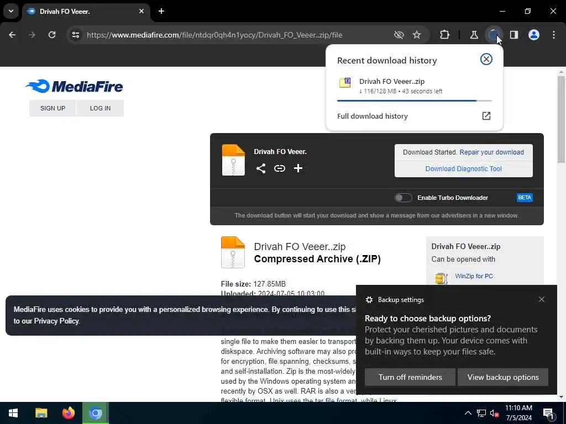This screenshot has height=424, width=566.
Task: Click WinZip for PC link
Action: (x=474, y=276)
